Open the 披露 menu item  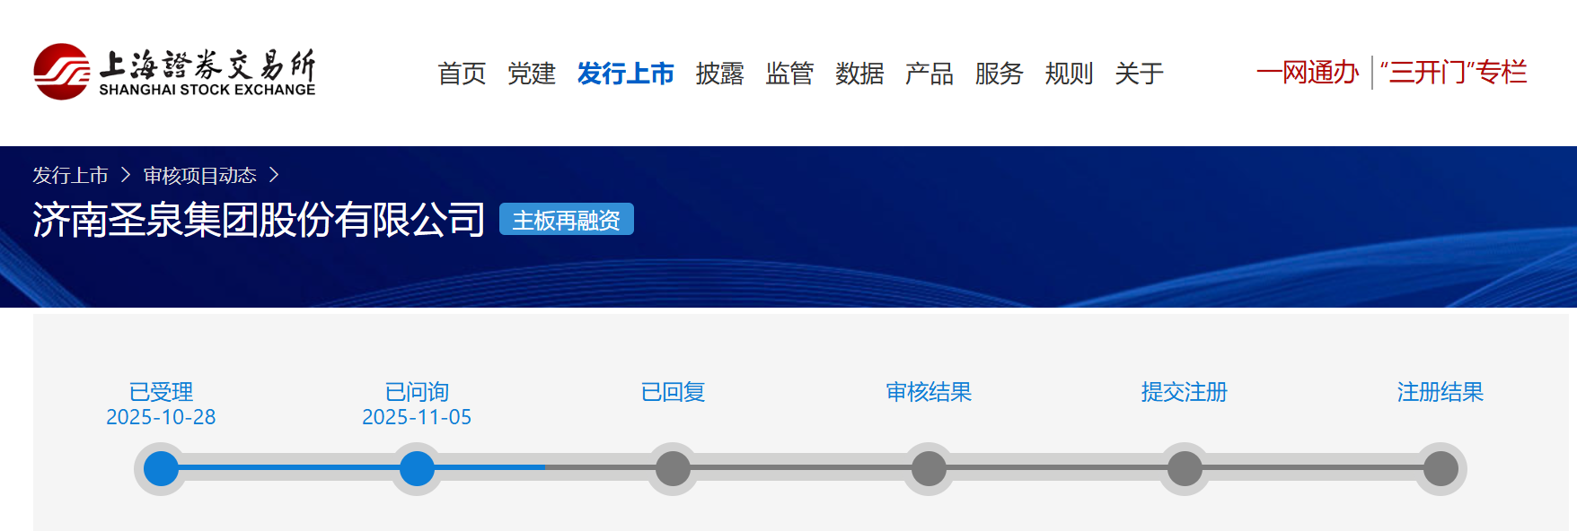[720, 74]
